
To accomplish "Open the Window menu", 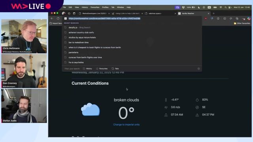I will (120, 7).
